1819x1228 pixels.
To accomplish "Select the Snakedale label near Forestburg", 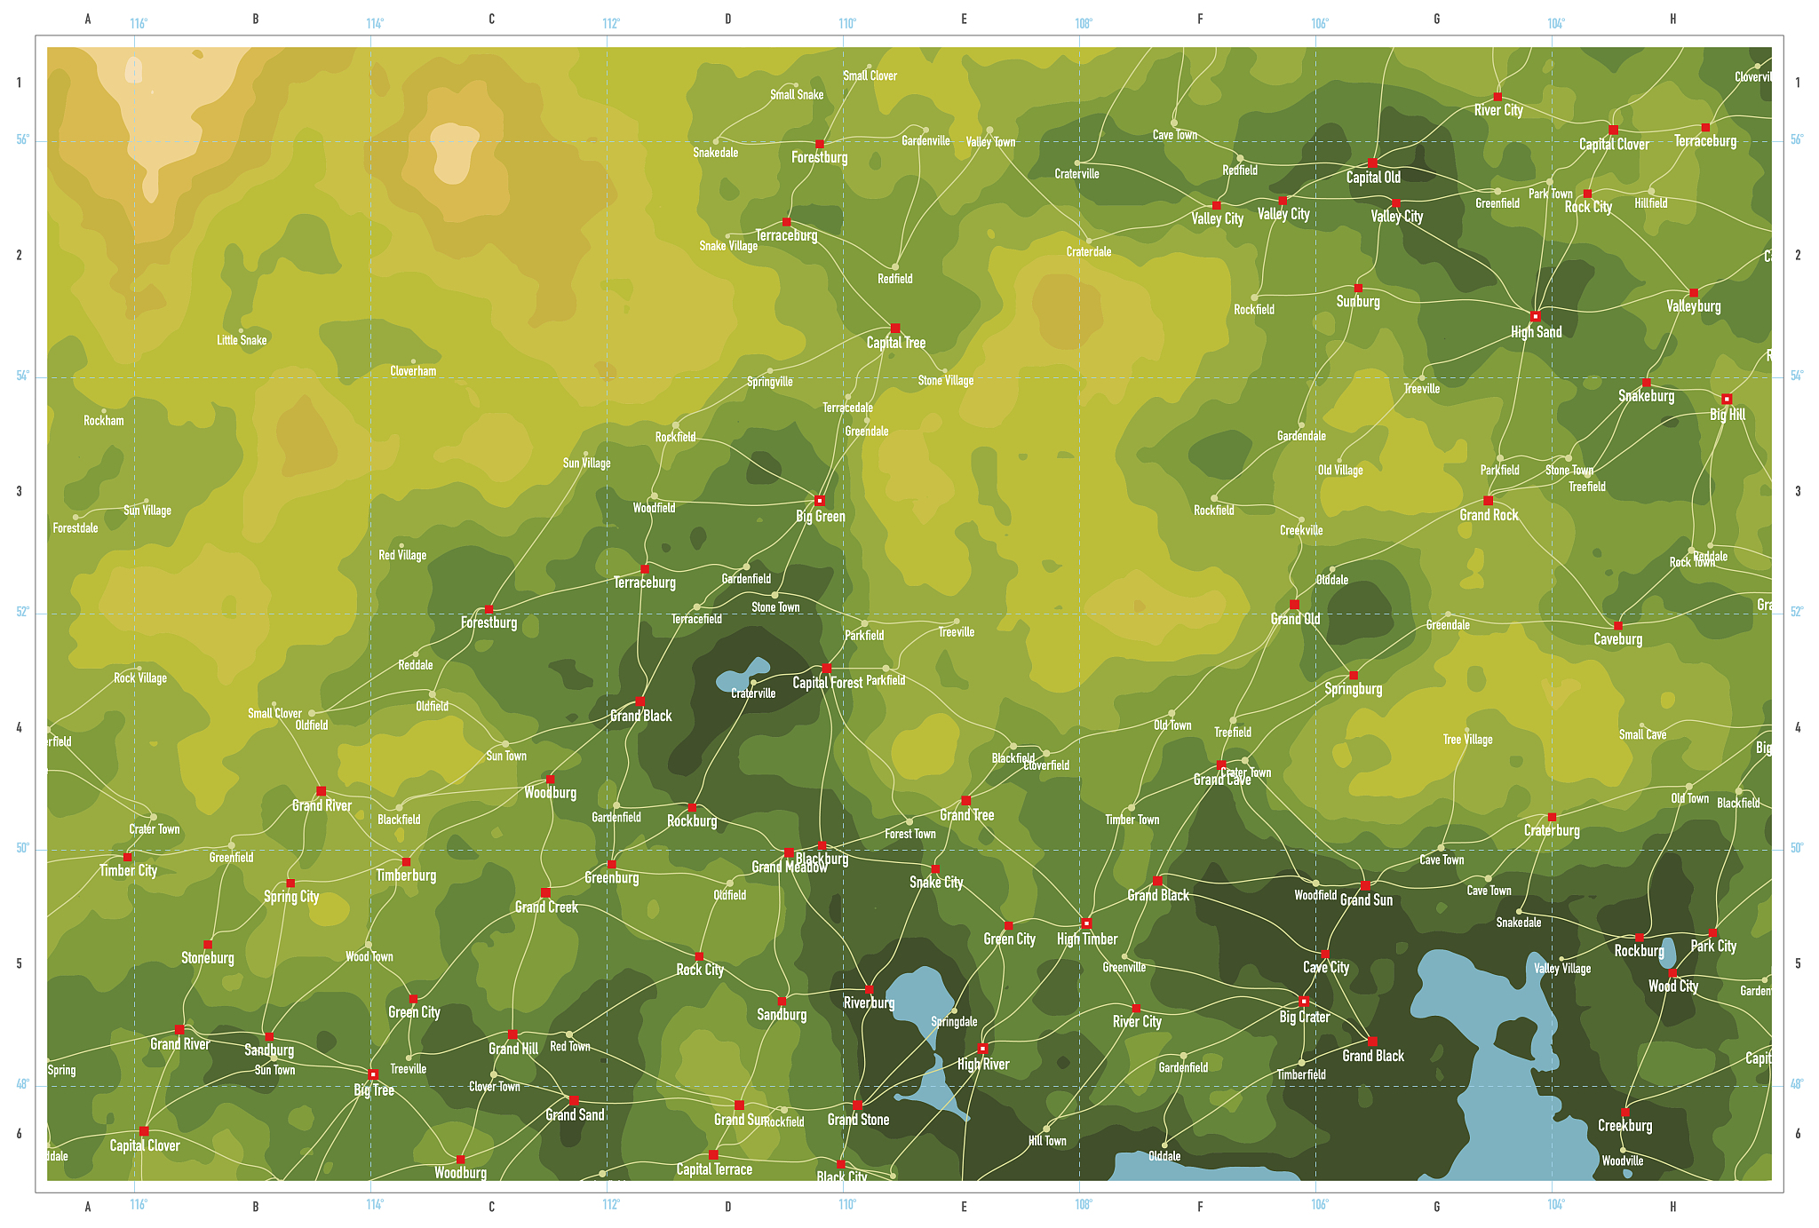I will point(716,153).
